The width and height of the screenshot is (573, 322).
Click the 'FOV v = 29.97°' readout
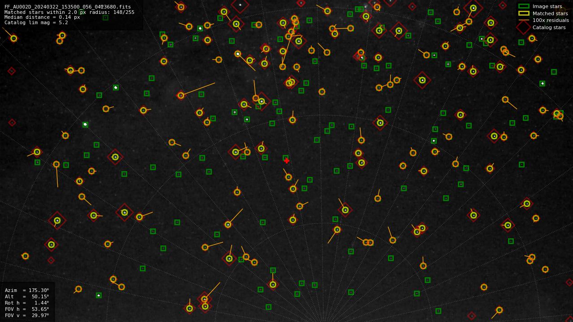click(x=27, y=315)
